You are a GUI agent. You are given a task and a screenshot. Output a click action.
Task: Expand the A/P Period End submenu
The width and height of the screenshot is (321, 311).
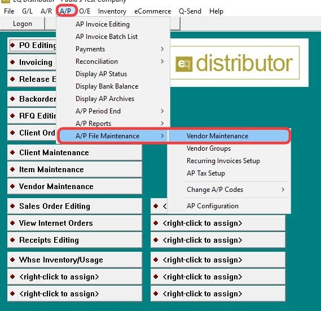point(113,111)
